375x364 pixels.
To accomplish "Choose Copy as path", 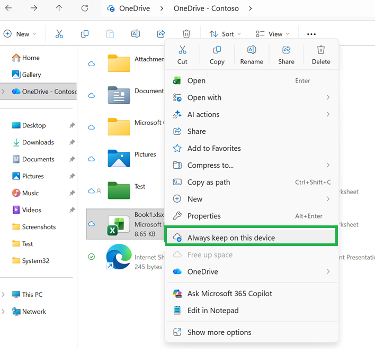I will (252, 182).
